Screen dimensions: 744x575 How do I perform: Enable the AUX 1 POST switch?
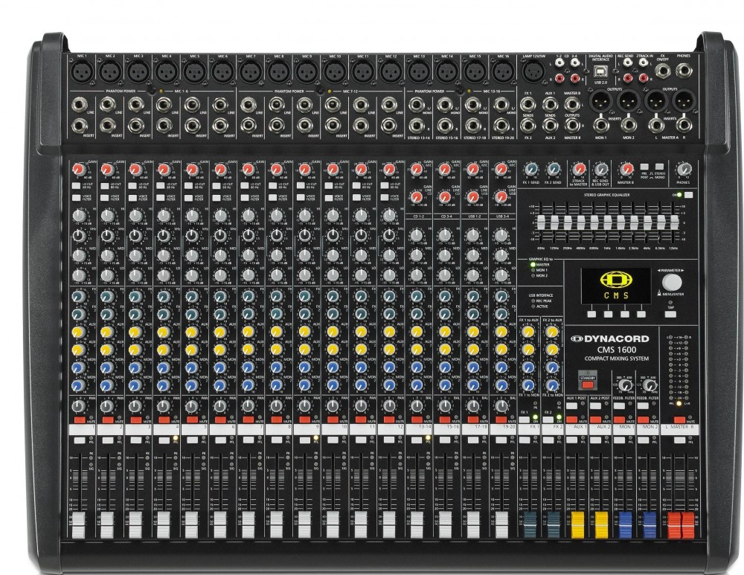tap(571, 407)
